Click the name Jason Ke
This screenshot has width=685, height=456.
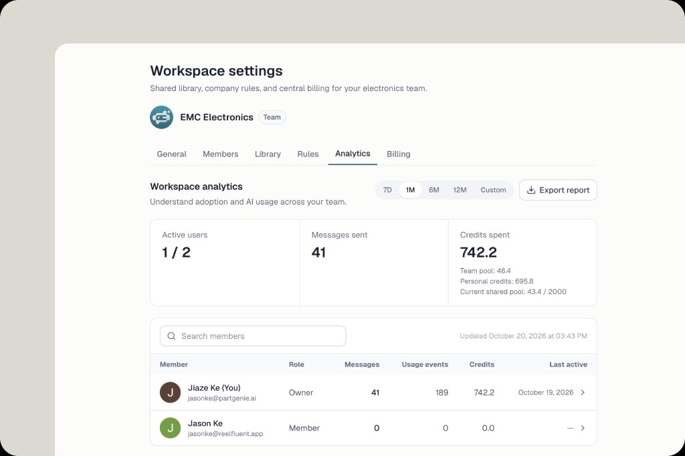point(205,423)
